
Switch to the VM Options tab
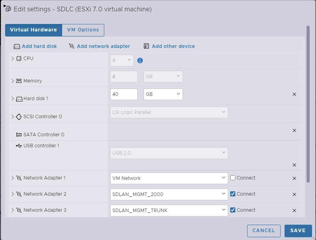tap(83, 30)
